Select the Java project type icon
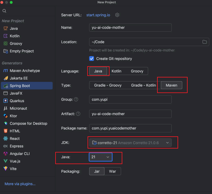This screenshot has height=194, width=212. [x=5, y=28]
